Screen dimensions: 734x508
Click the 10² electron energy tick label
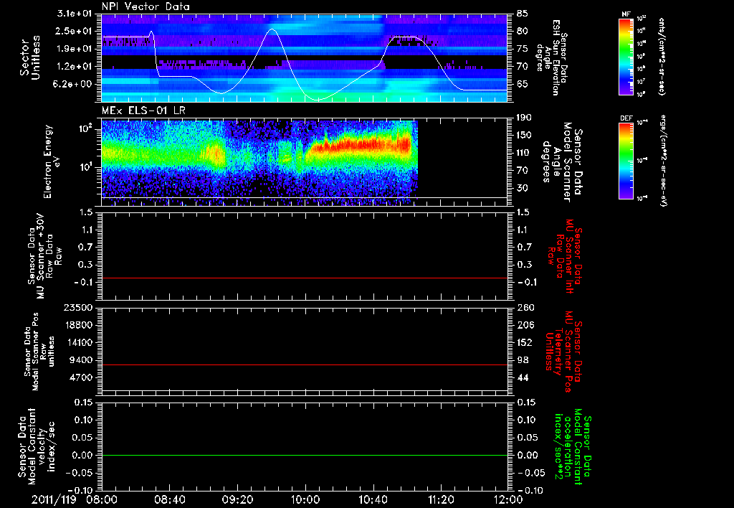[85, 129]
